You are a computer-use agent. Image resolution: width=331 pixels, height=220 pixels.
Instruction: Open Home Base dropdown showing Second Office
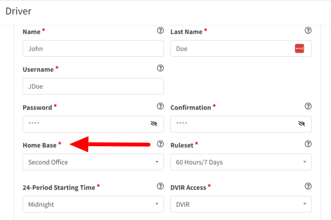(x=93, y=162)
